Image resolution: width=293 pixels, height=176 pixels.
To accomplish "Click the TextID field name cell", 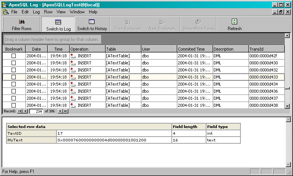I will click(x=31, y=133).
